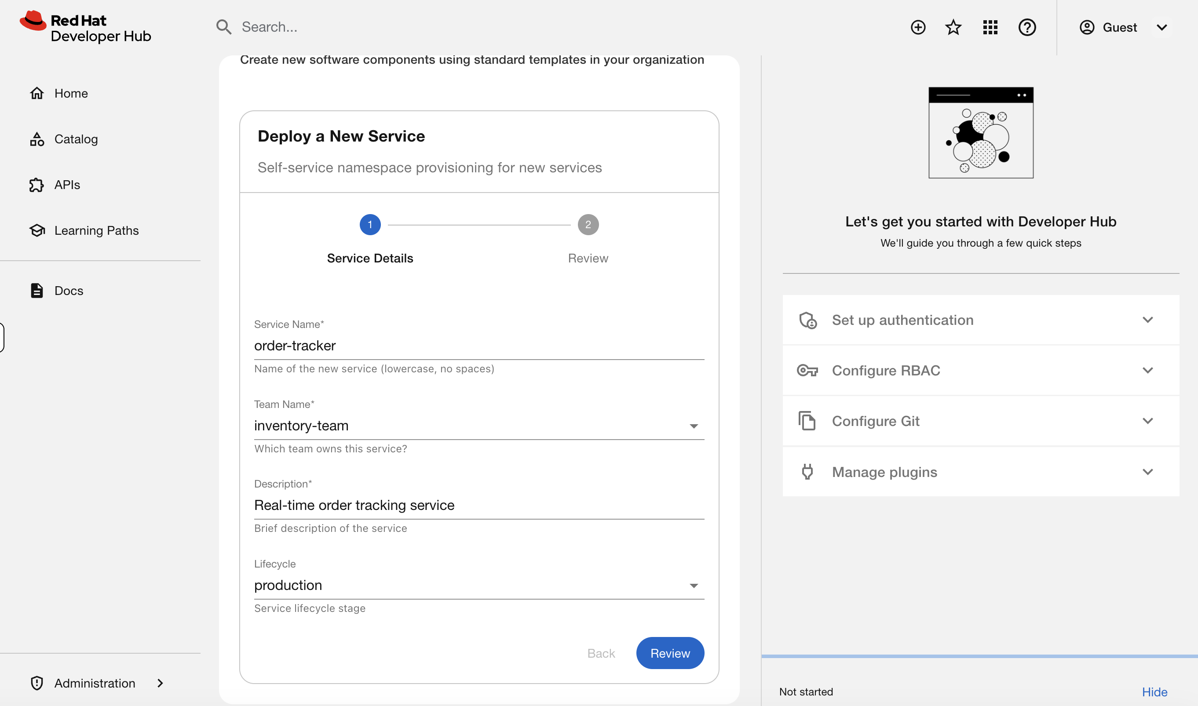
Task: Click the Docs document icon
Action: point(37,290)
